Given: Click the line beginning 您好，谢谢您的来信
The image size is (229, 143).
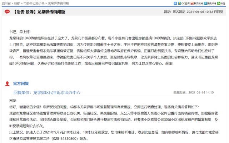Looking at the screenshot, I should pyautogui.click(x=104, y=107).
